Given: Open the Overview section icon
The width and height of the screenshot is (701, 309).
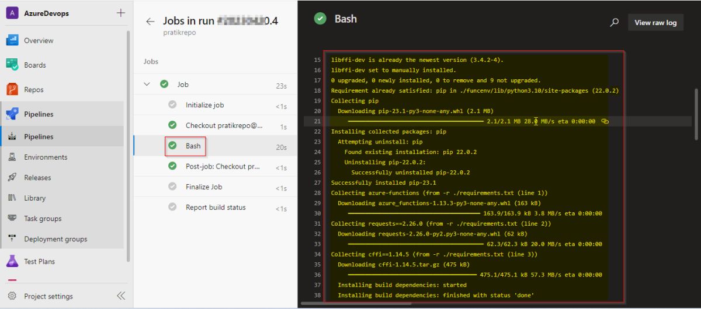Looking at the screenshot, I should click(x=12, y=40).
